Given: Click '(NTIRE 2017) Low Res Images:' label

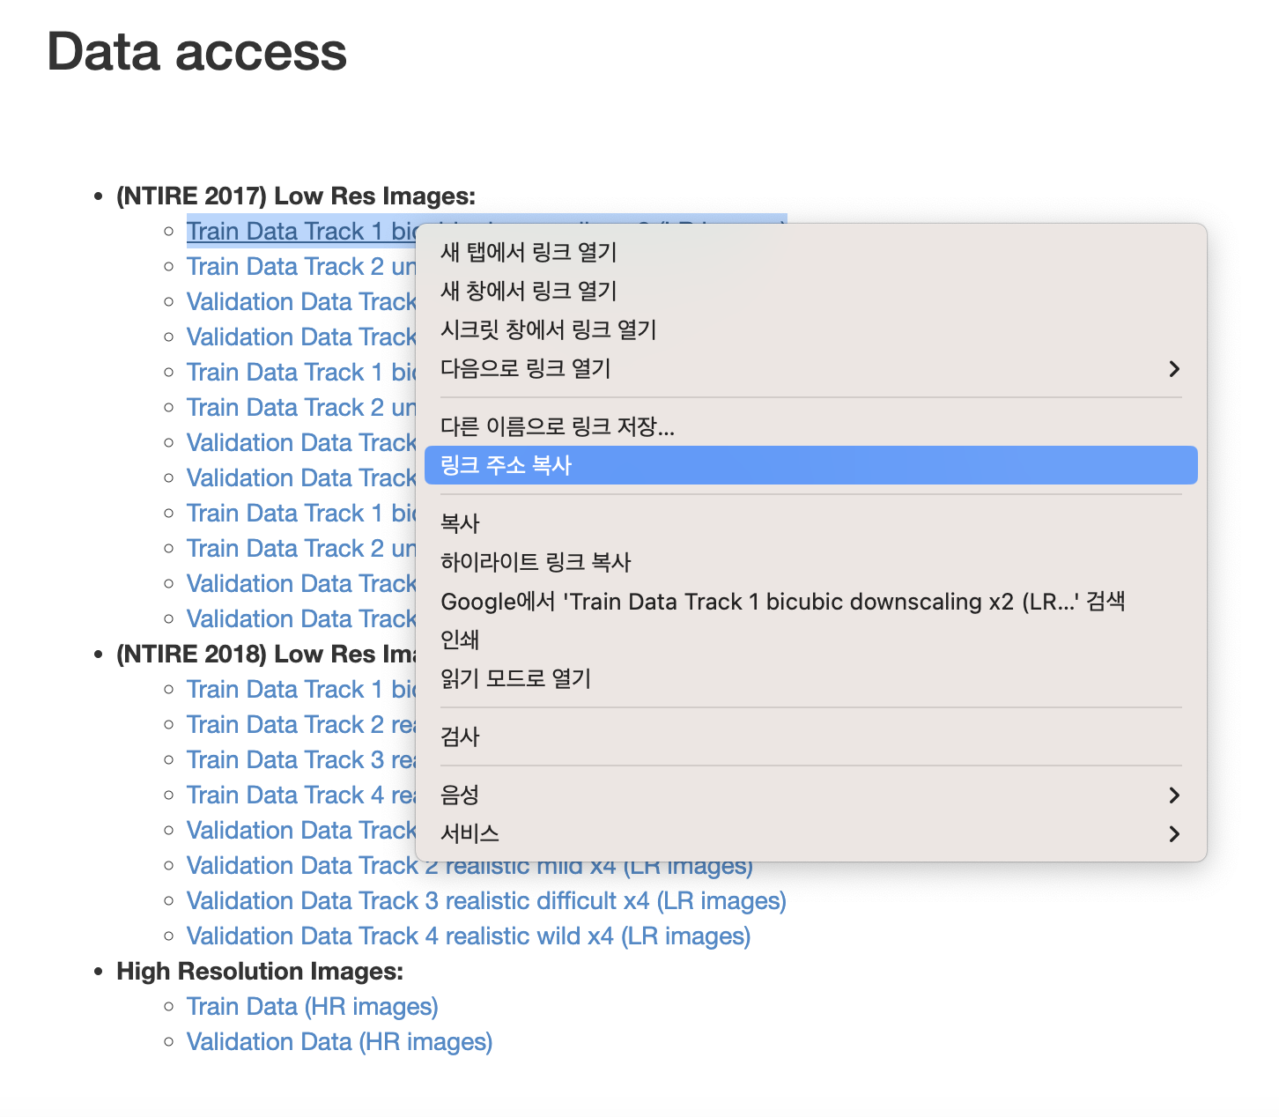Looking at the screenshot, I should pos(296,196).
